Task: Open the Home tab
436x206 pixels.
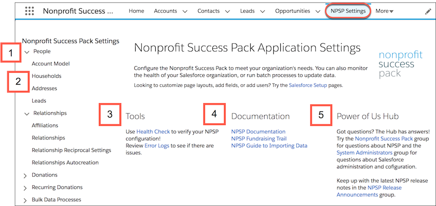Action: (136, 11)
